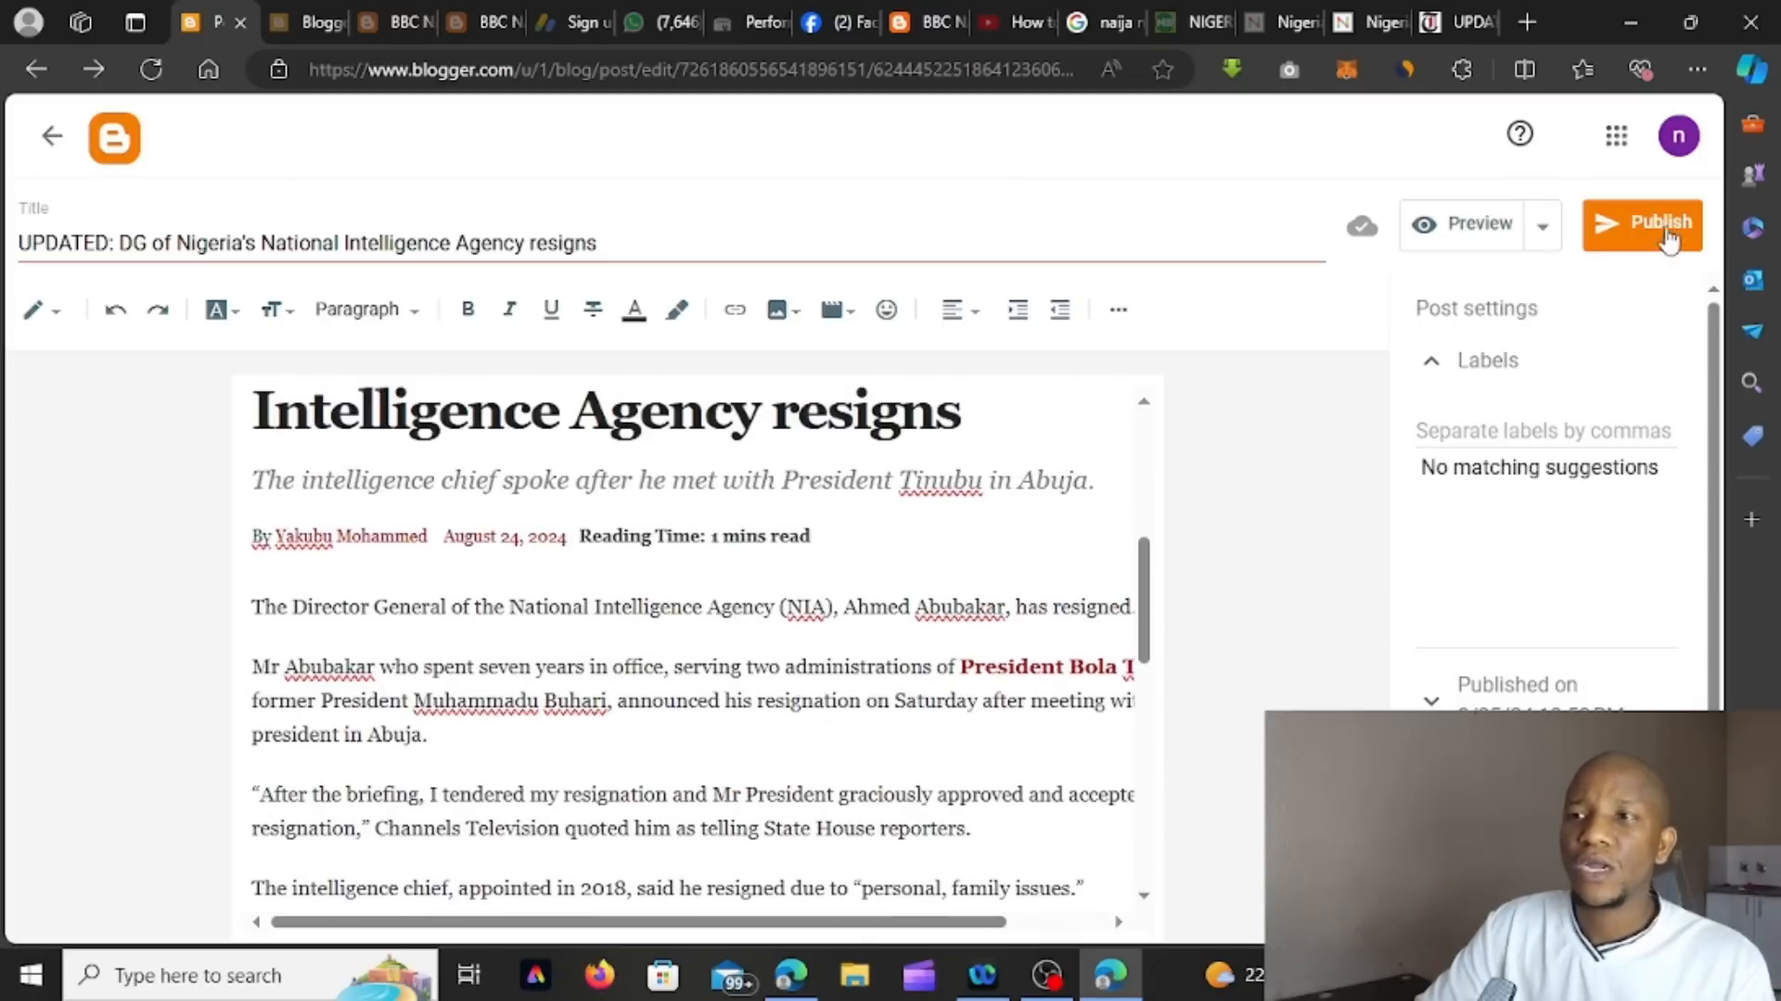Viewport: 1781px width, 1001px height.
Task: Toggle bold formatting
Action: [468, 310]
